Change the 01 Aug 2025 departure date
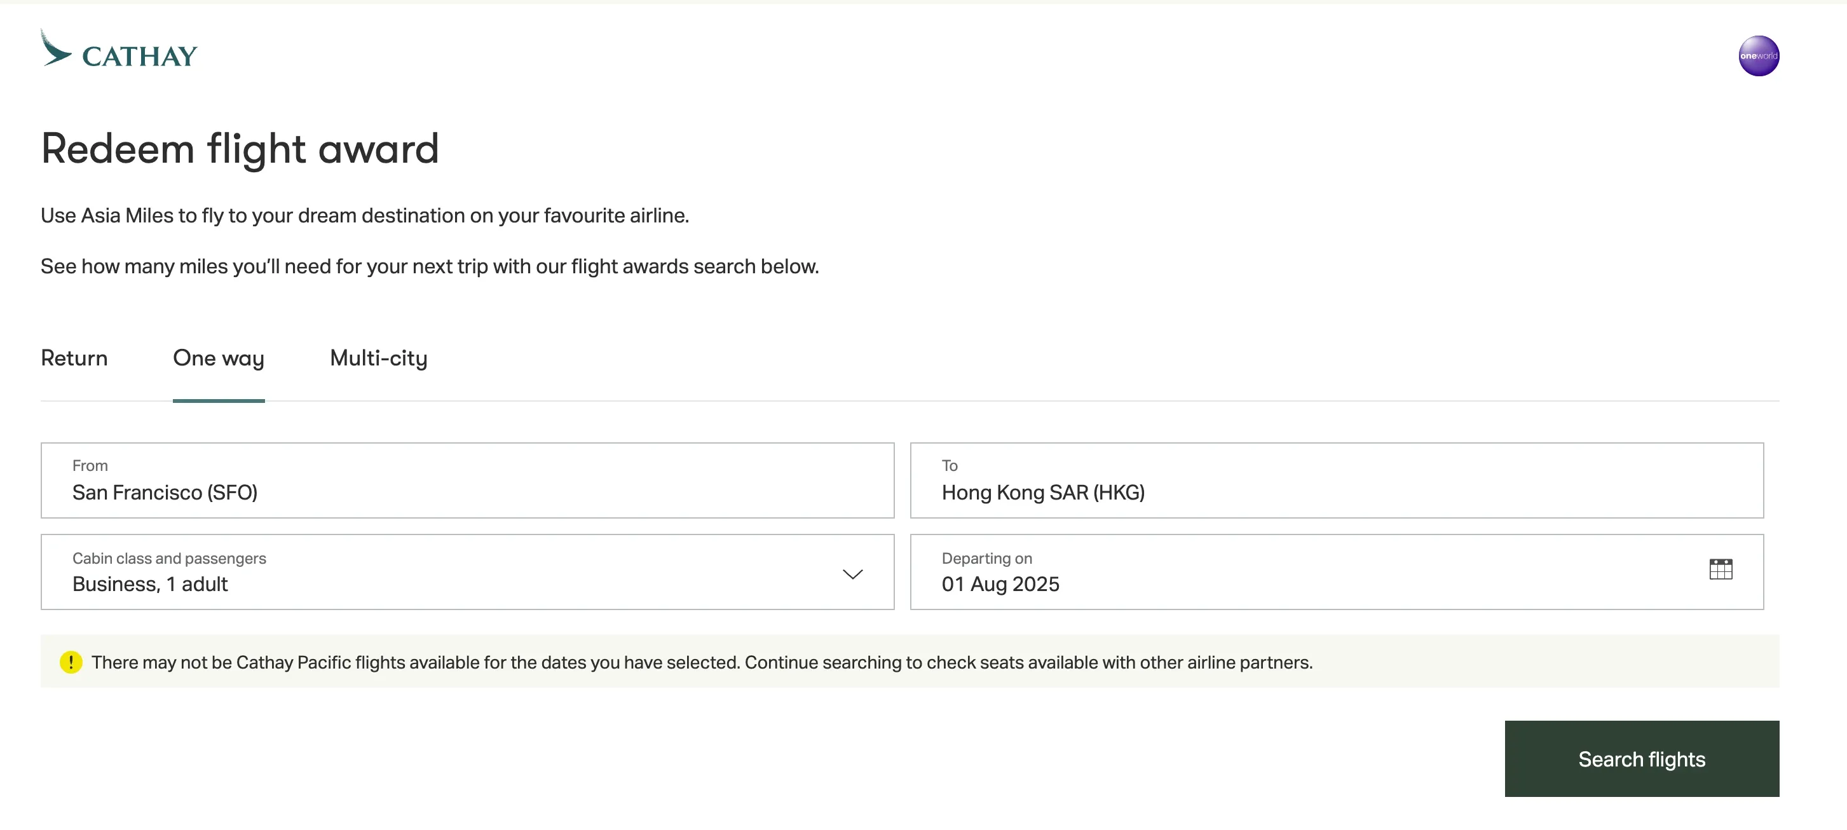The width and height of the screenshot is (1847, 830). (1000, 584)
